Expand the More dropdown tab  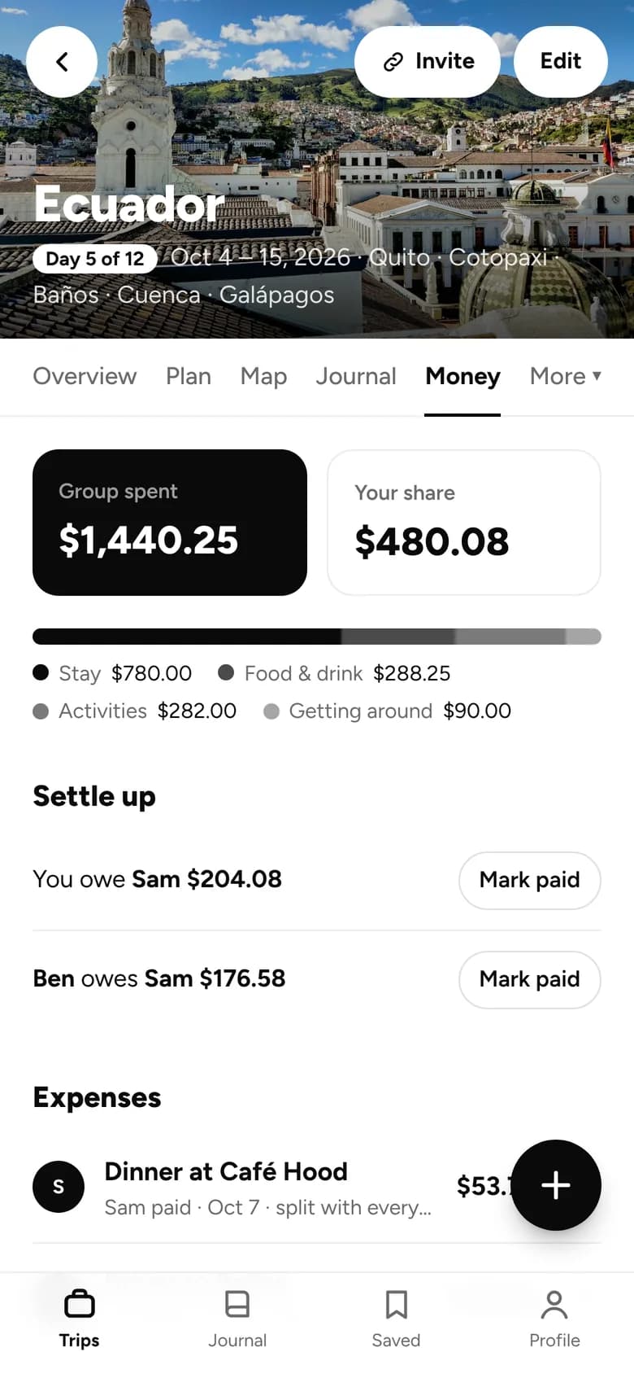point(566,376)
